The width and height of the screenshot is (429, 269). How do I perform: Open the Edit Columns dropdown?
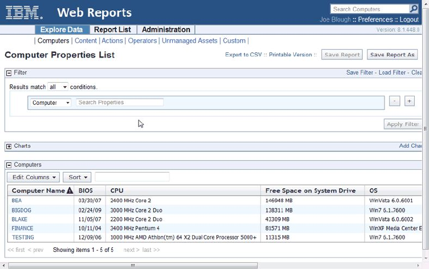point(35,177)
